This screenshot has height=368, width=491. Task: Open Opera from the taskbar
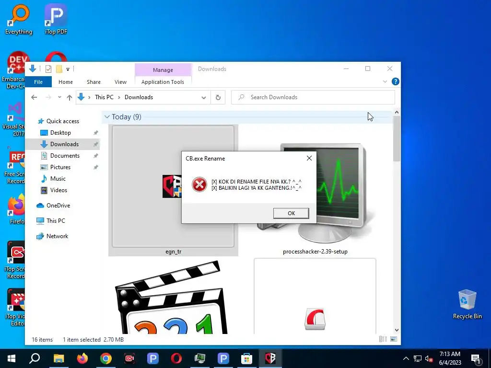[x=176, y=358]
